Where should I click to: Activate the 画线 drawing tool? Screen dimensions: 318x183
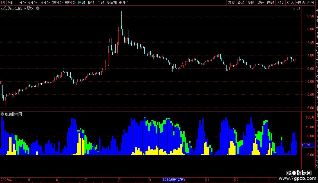[x=270, y=3]
